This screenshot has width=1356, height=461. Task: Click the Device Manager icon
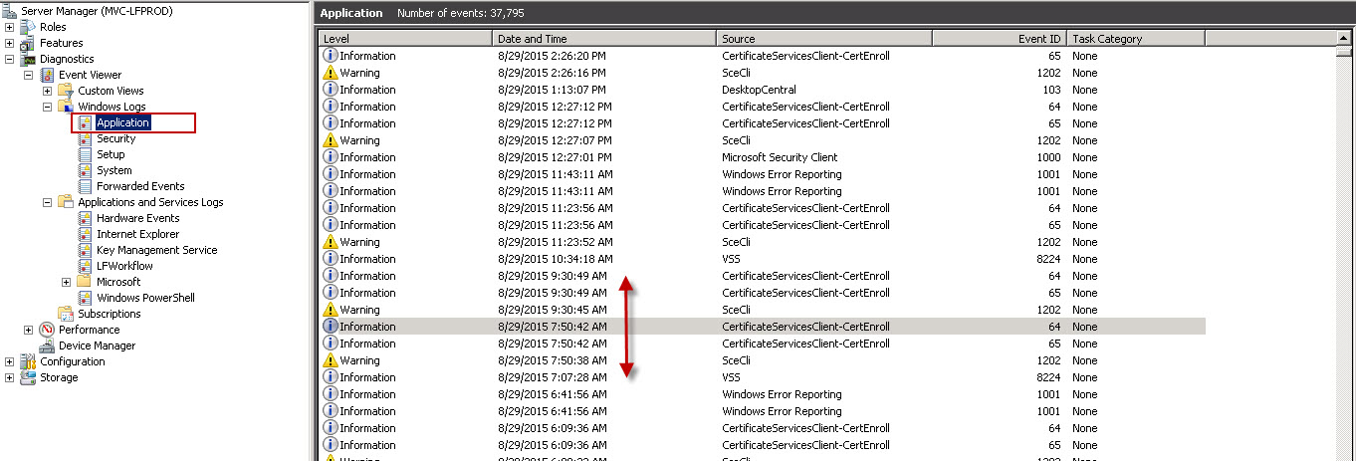click(x=47, y=346)
